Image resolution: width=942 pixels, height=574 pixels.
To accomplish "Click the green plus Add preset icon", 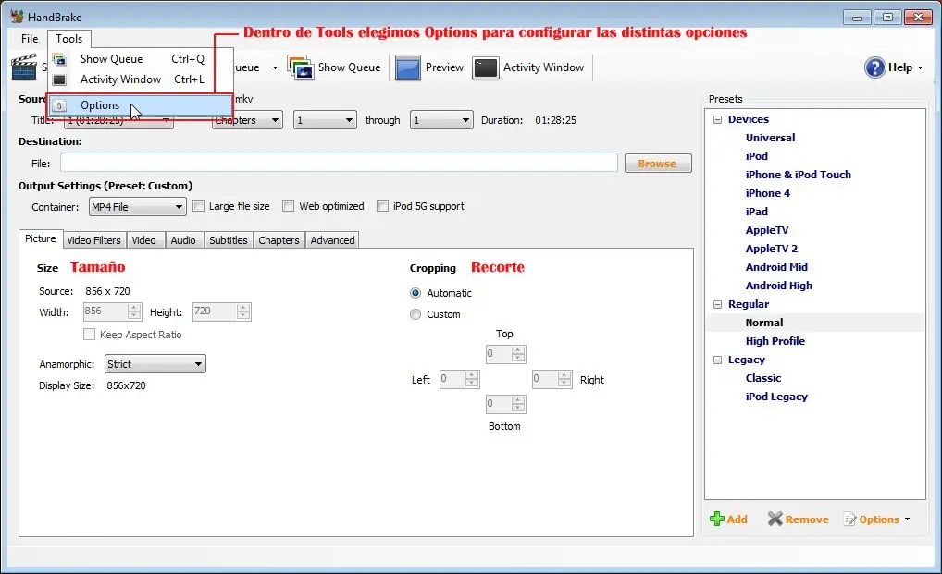I will 717,519.
